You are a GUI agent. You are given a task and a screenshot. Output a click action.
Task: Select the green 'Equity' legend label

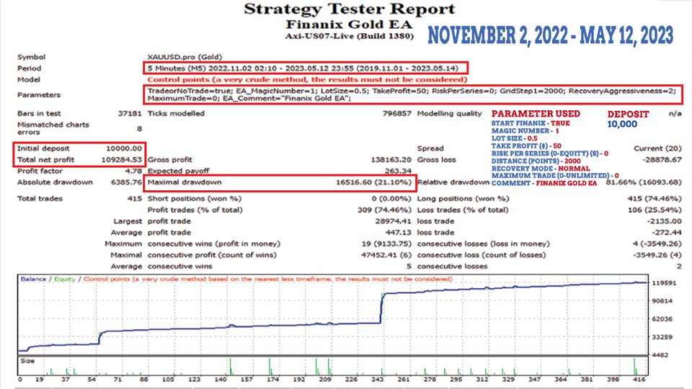tap(64, 280)
